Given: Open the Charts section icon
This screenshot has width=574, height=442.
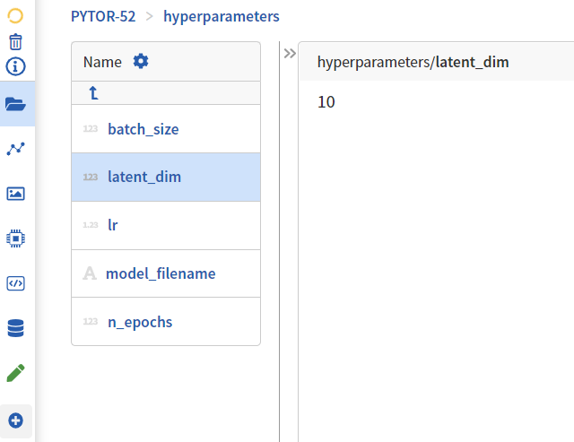Looking at the screenshot, I should coord(15,149).
